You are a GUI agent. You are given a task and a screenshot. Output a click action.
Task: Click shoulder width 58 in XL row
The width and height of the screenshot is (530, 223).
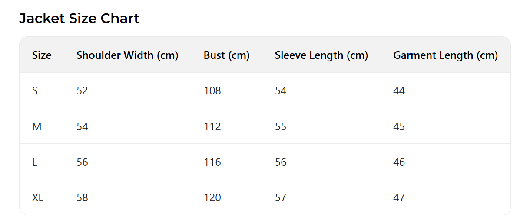tap(82, 198)
